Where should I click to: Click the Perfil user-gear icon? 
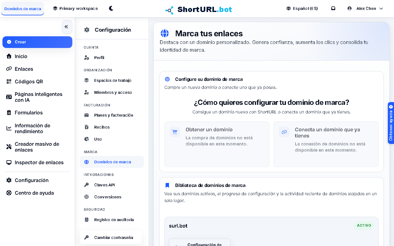coord(86,58)
